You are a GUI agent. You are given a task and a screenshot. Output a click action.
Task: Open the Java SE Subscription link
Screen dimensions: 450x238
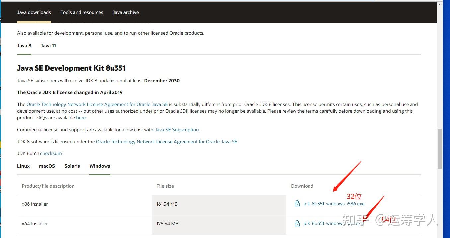point(177,130)
